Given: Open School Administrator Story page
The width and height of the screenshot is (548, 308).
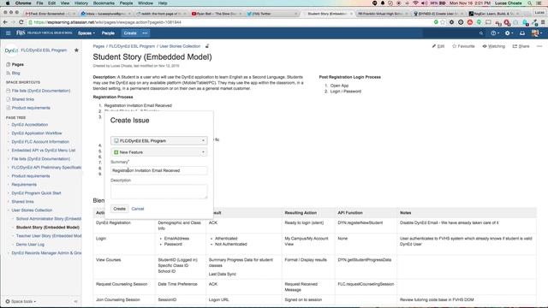Looking at the screenshot, I should [x=49, y=219].
